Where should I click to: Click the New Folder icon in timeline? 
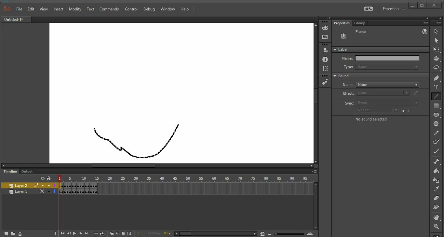(13, 234)
